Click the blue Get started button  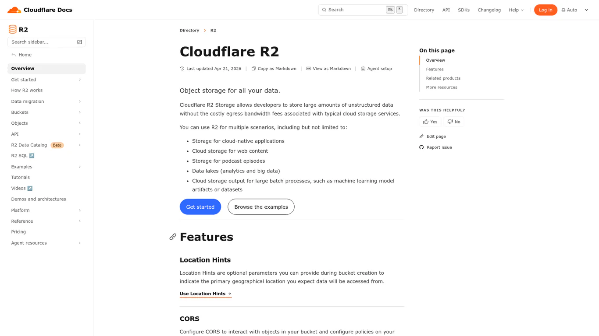point(200,207)
